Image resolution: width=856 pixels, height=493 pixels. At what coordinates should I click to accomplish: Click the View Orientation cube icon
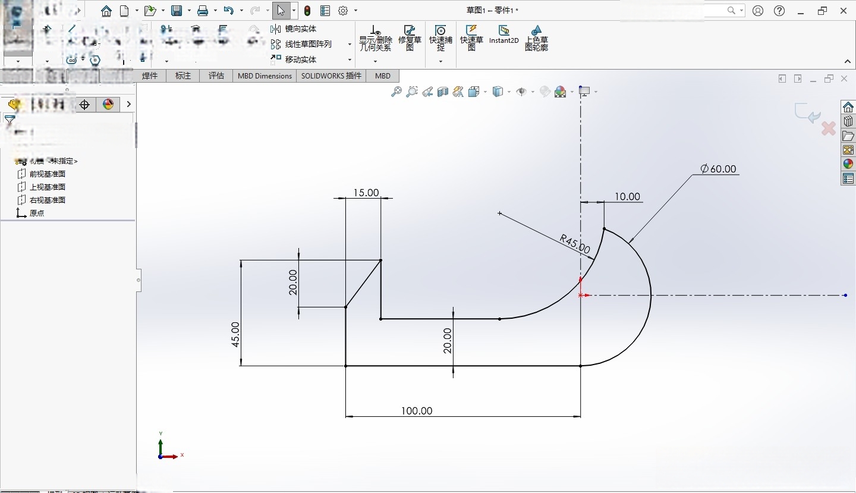click(474, 92)
